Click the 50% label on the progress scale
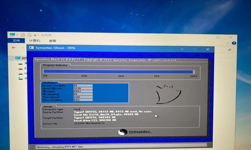This screenshot has height=150, width=251. [x=121, y=76]
